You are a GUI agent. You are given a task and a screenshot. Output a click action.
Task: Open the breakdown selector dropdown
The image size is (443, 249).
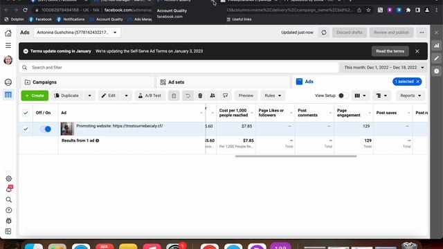381,95
